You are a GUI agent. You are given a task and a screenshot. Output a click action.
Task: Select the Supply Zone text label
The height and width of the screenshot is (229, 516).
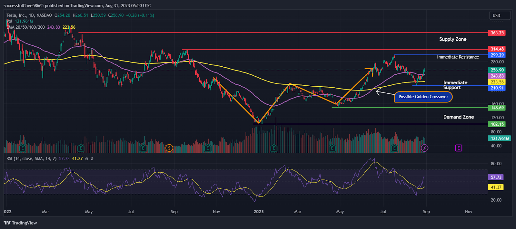(x=453, y=39)
